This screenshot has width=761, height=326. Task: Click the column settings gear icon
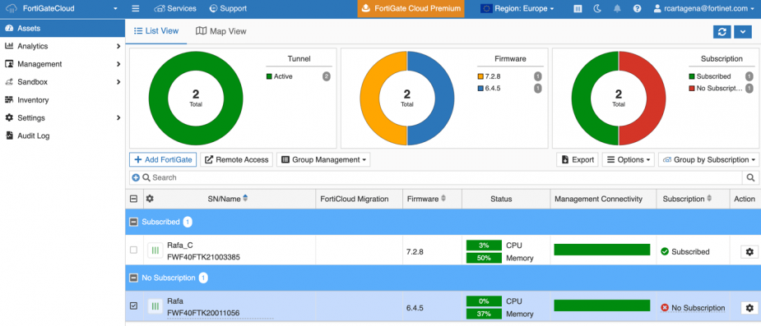(x=150, y=199)
